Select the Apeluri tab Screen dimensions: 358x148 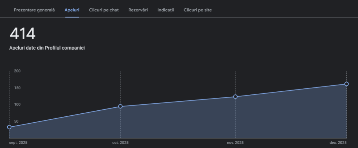72,10
